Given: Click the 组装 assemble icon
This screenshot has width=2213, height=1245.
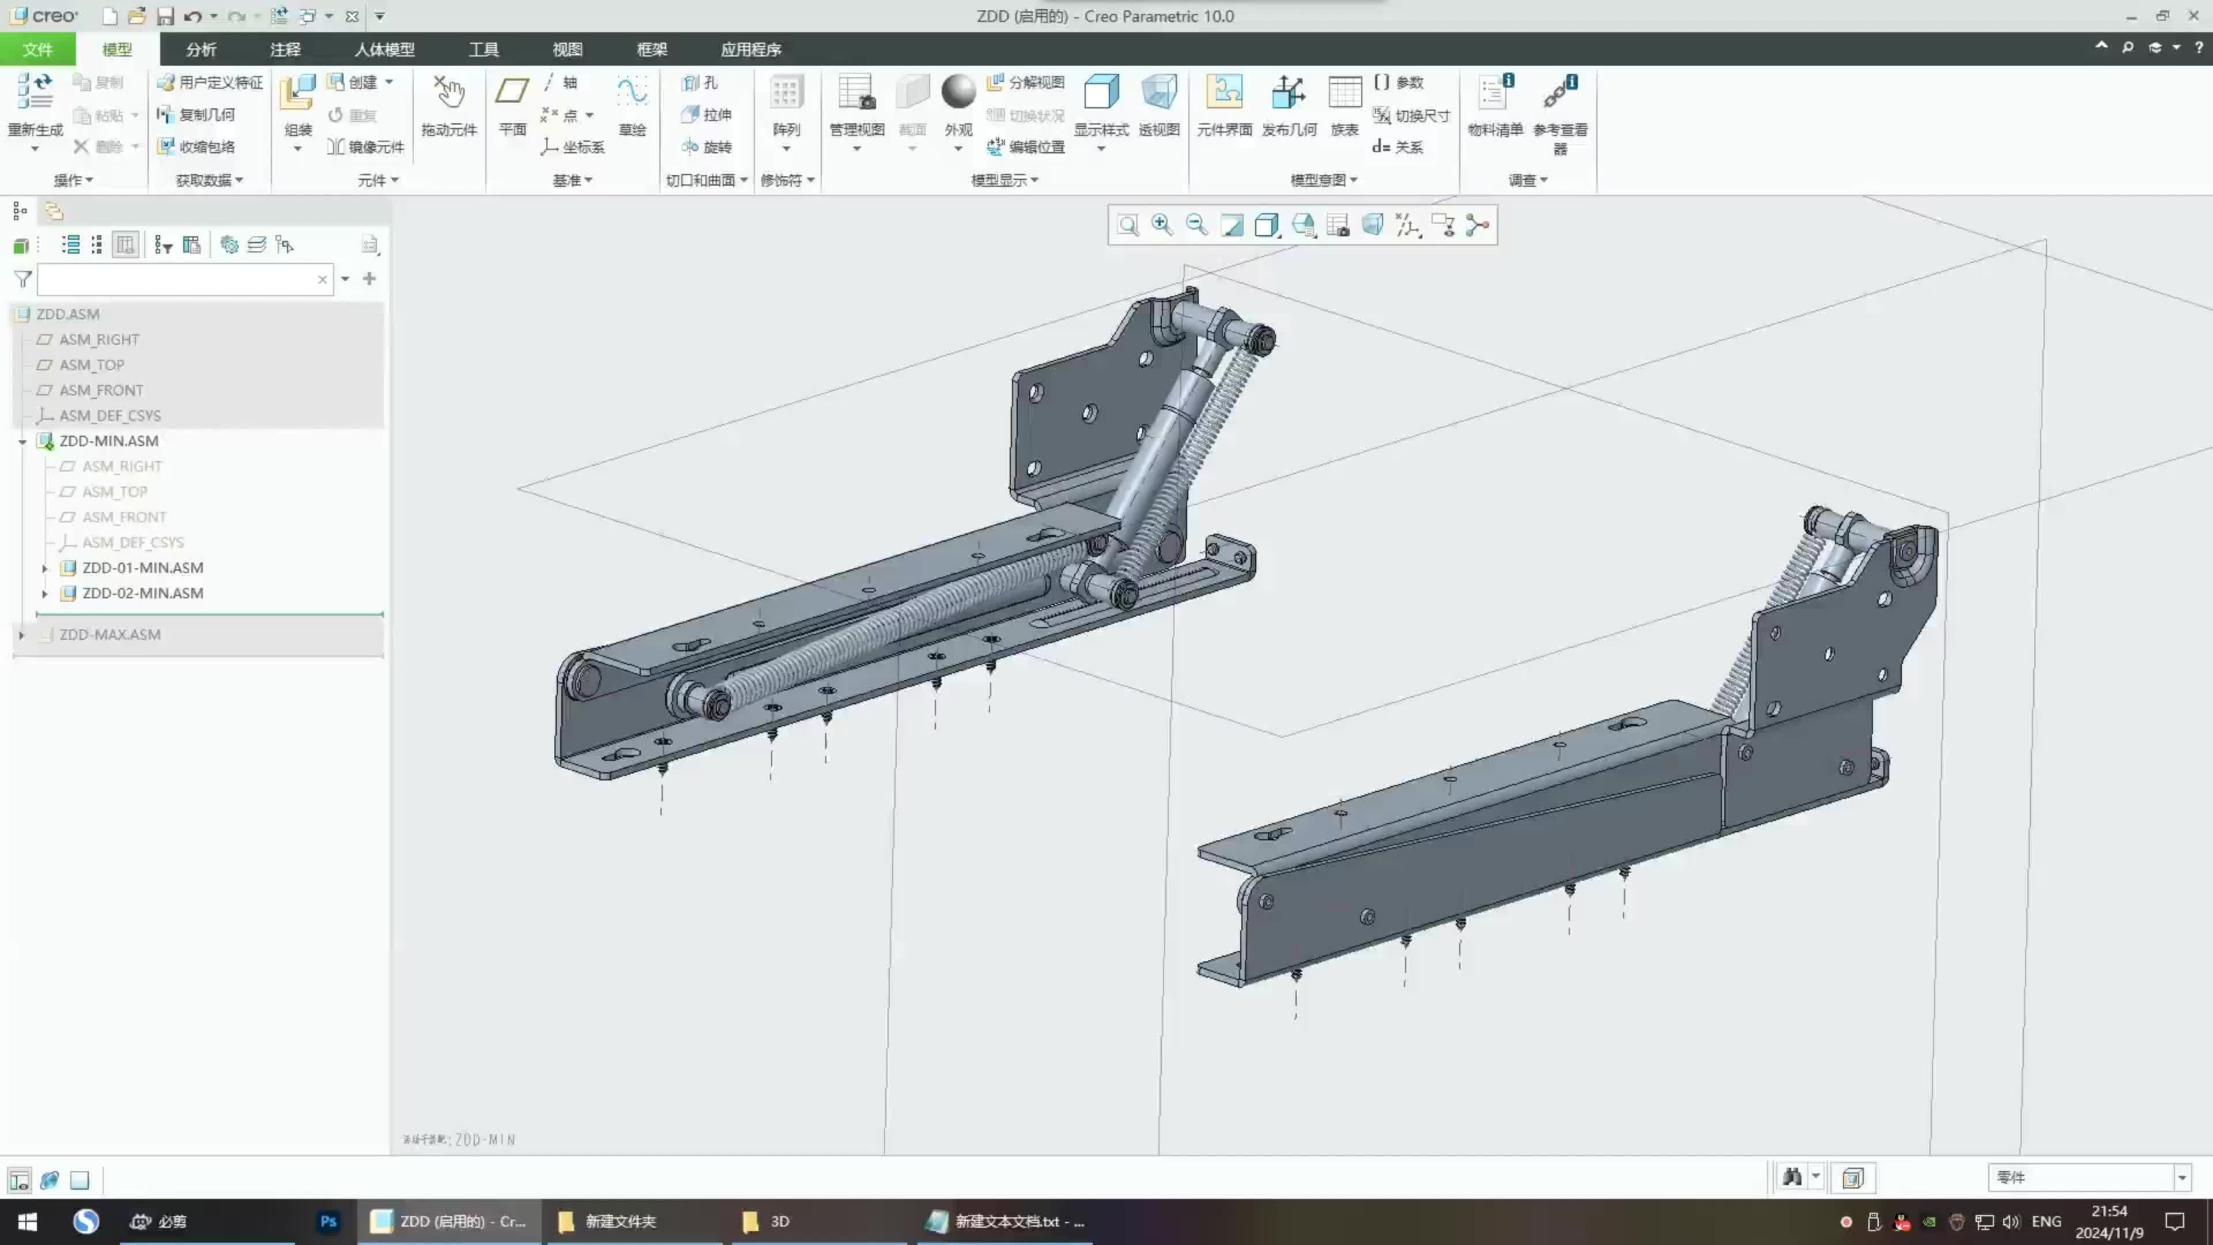Looking at the screenshot, I should pos(297,93).
